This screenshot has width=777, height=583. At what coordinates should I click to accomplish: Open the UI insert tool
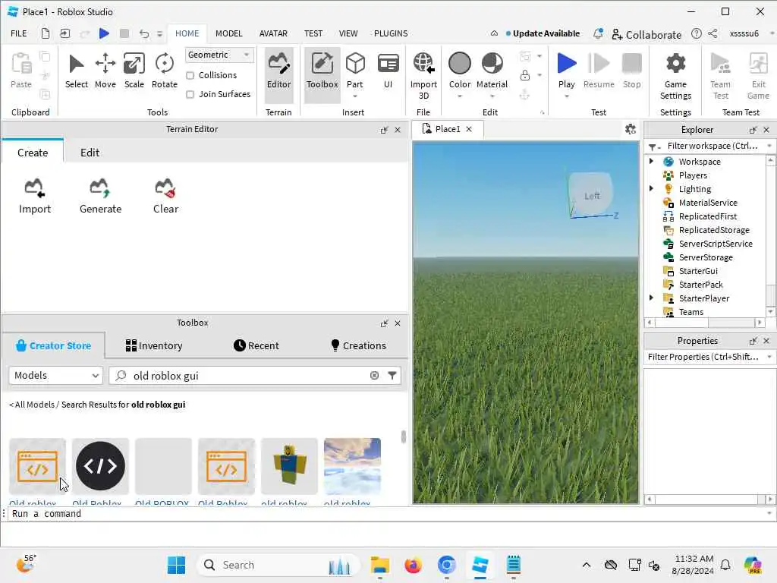(388, 71)
